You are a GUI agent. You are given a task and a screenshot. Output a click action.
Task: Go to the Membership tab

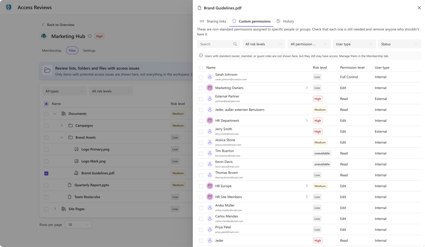[x=52, y=51]
